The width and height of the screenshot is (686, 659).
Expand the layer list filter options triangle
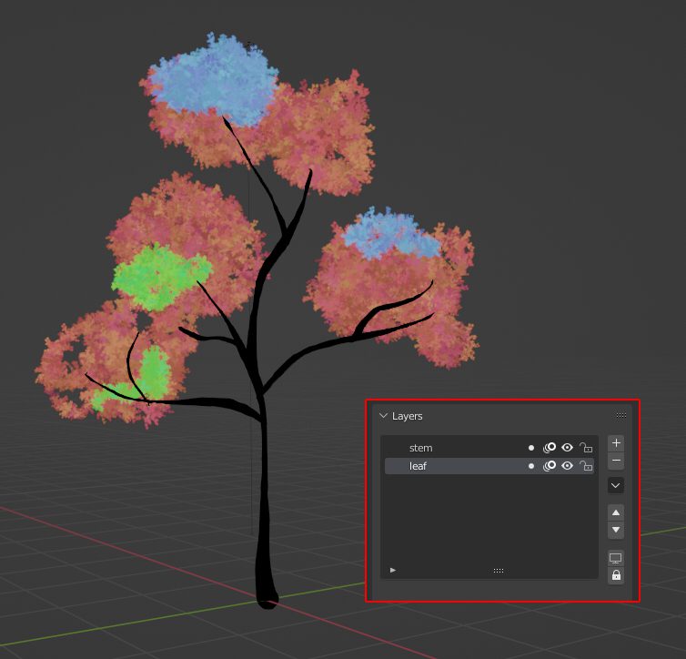click(393, 570)
